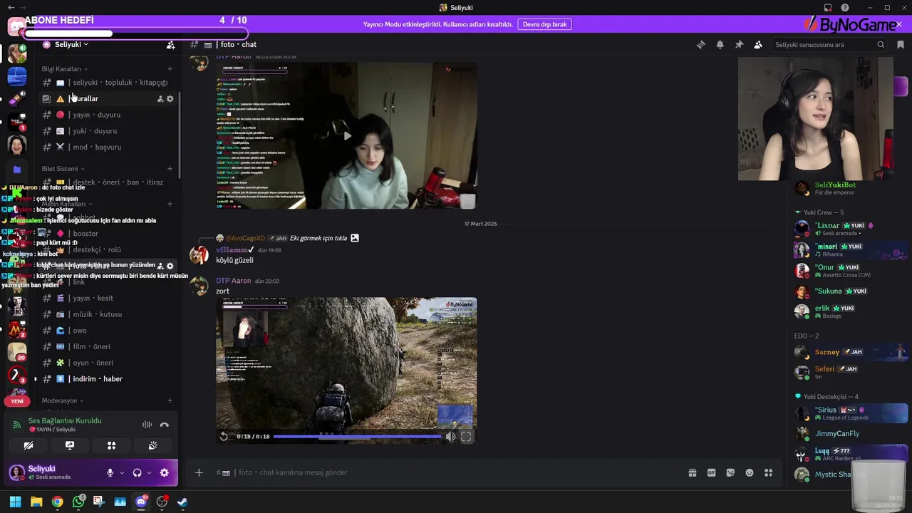
Task: Open Seliyuki server dropdown menu
Action: (71, 44)
